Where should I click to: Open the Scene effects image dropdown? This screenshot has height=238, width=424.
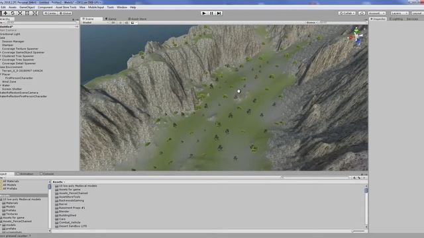(134, 22)
